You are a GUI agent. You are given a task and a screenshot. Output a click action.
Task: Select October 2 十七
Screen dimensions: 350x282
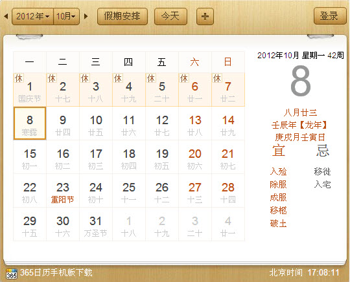coord(63,90)
